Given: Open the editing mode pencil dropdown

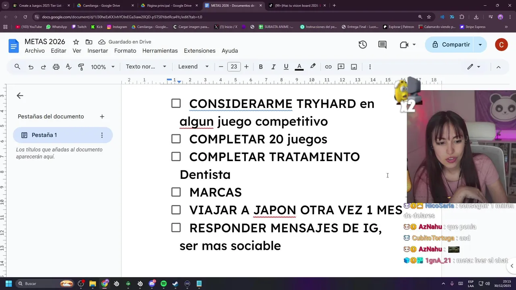Looking at the screenshot, I should pyautogui.click(x=474, y=67).
